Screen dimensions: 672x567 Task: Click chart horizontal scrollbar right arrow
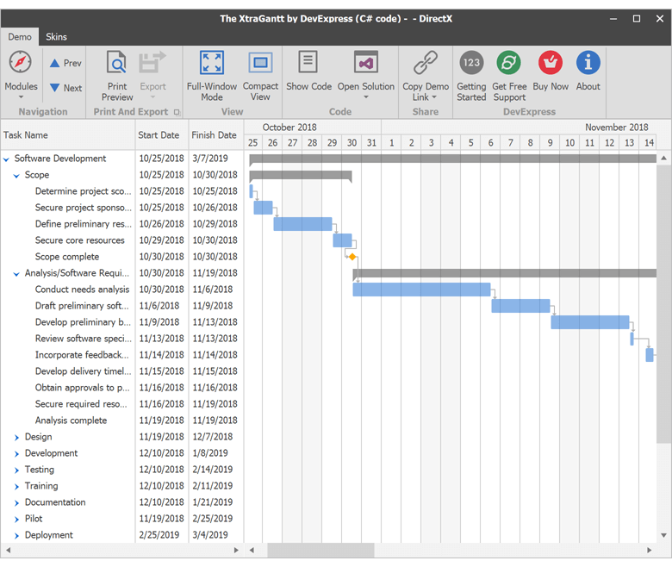tap(649, 550)
